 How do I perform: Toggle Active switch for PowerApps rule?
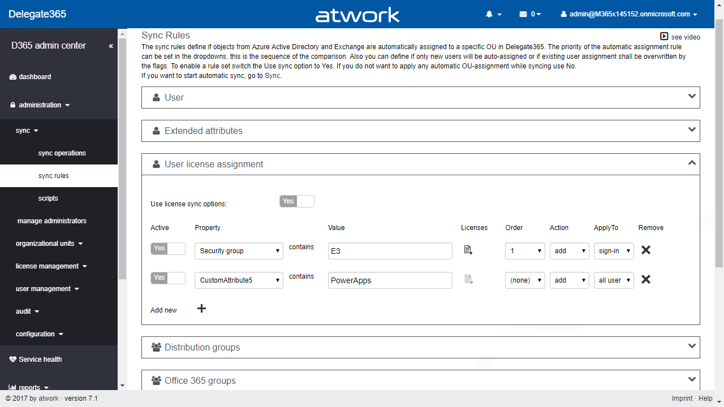tap(168, 278)
